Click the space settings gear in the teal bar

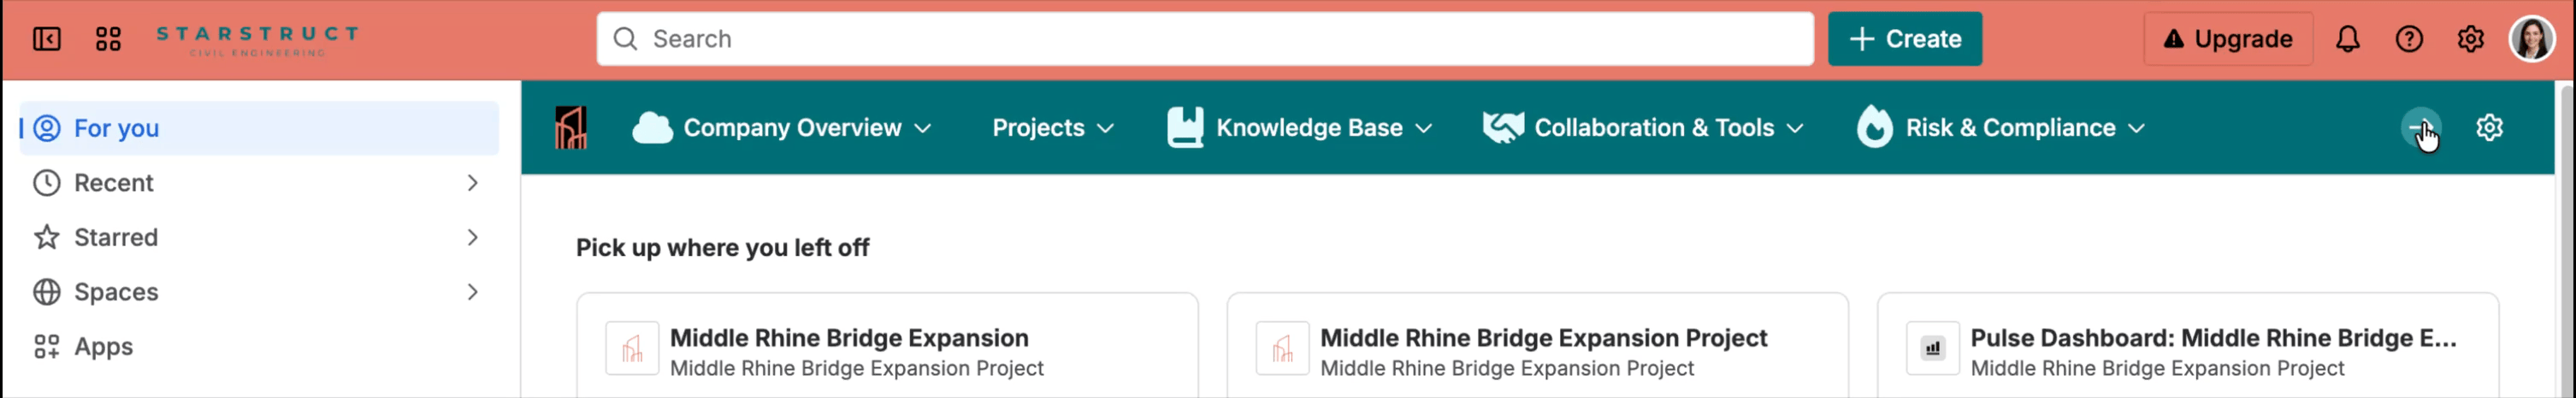tap(2489, 127)
